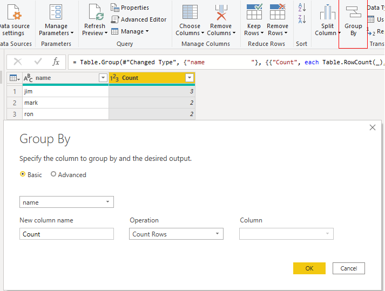Select the Basic radio option

click(23, 174)
